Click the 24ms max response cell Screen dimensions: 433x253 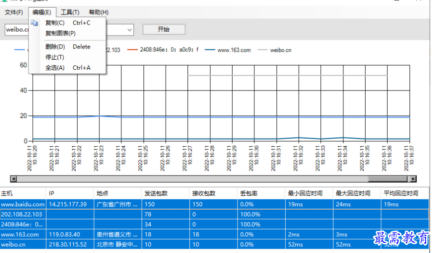coord(357,204)
